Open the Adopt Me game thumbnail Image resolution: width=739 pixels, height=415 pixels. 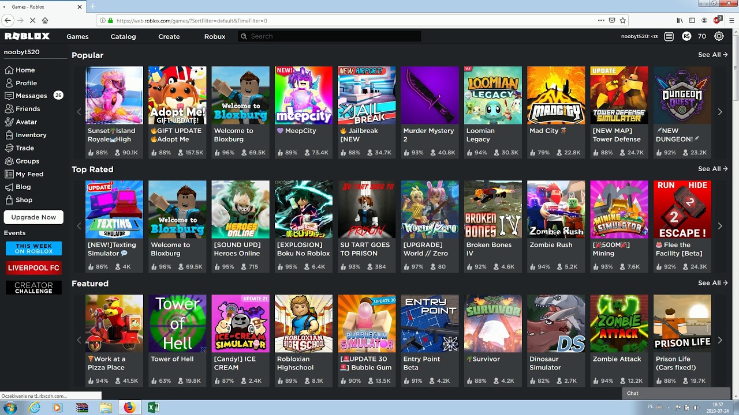pyautogui.click(x=177, y=95)
